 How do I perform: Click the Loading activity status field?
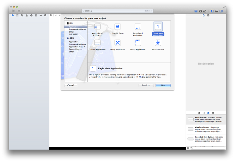[117, 11]
